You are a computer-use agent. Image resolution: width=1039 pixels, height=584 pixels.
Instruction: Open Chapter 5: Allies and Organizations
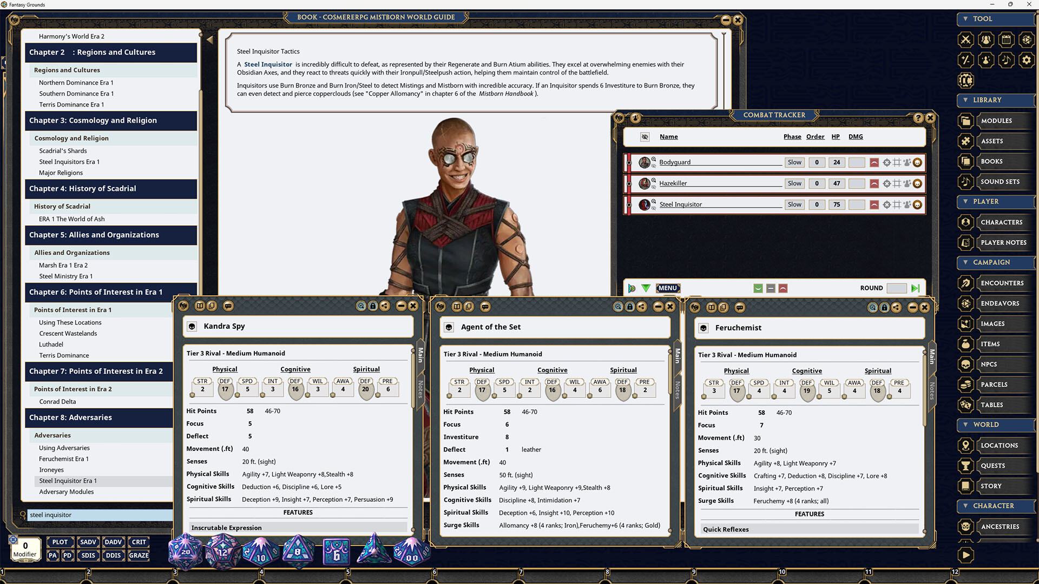[x=111, y=235]
